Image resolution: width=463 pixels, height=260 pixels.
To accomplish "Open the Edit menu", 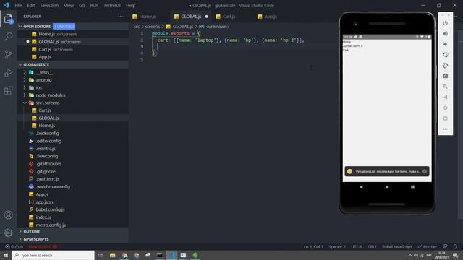I will tap(30, 5).
